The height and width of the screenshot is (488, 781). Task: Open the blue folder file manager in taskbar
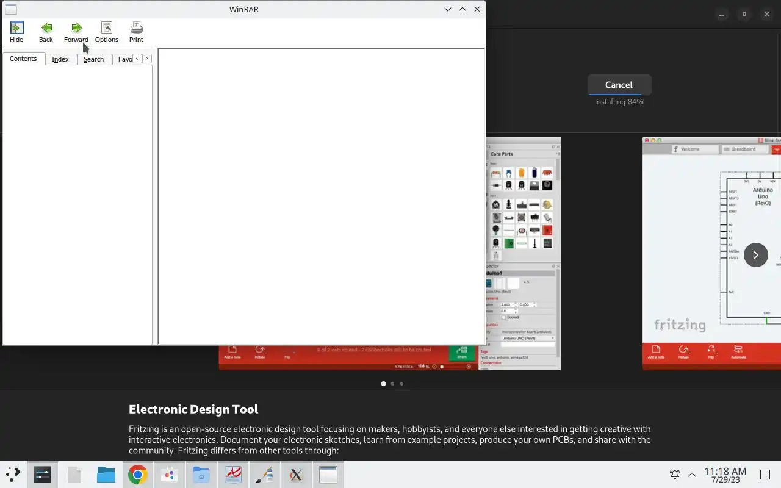(106, 475)
